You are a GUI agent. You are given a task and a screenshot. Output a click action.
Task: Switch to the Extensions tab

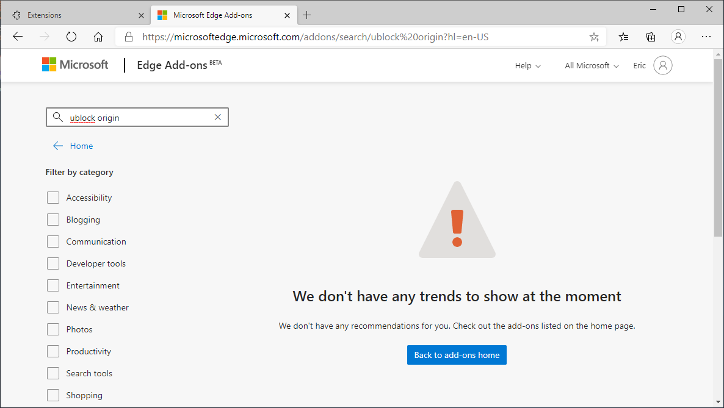73,15
